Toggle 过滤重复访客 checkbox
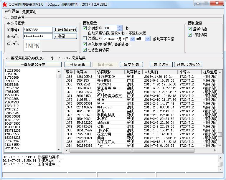Screen dimensions: 226x180 [x=85, y=49]
